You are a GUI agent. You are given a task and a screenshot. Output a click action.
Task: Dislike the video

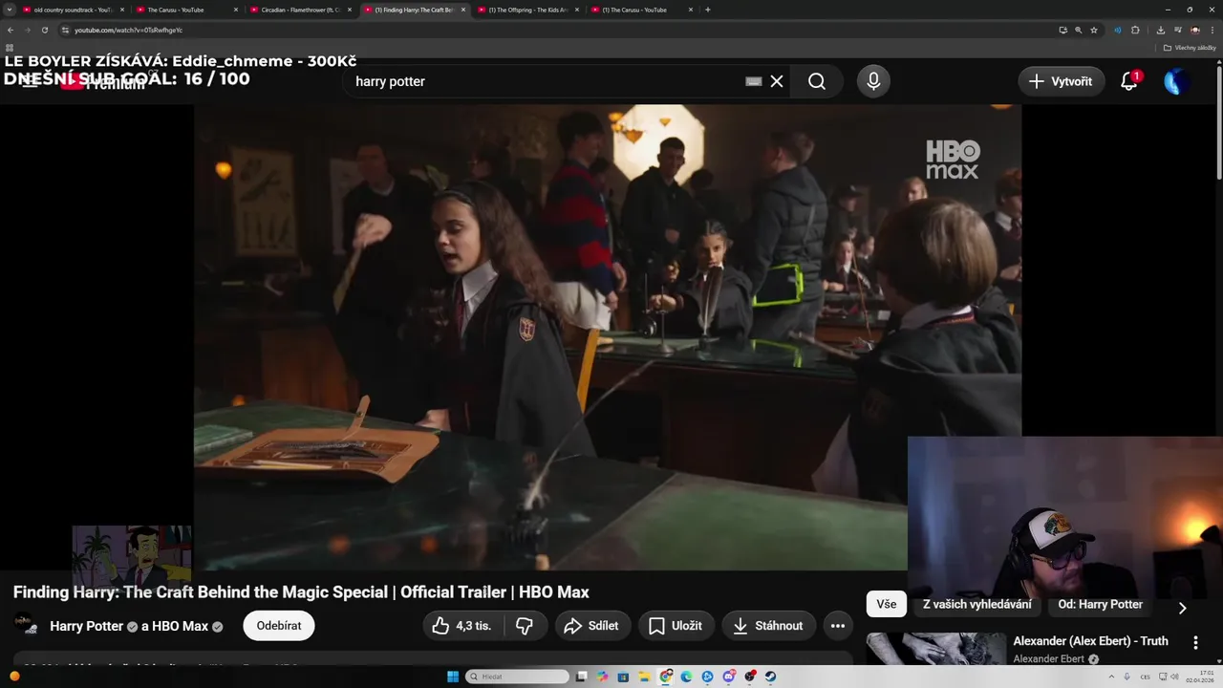(x=525, y=626)
